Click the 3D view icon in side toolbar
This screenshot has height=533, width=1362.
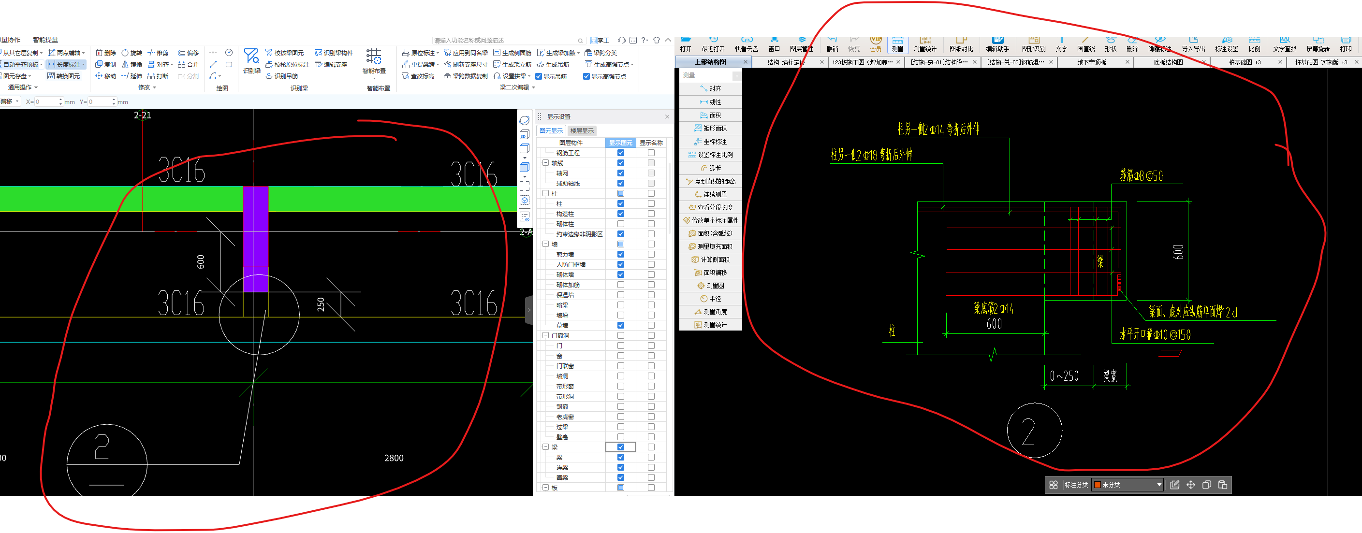[x=525, y=135]
